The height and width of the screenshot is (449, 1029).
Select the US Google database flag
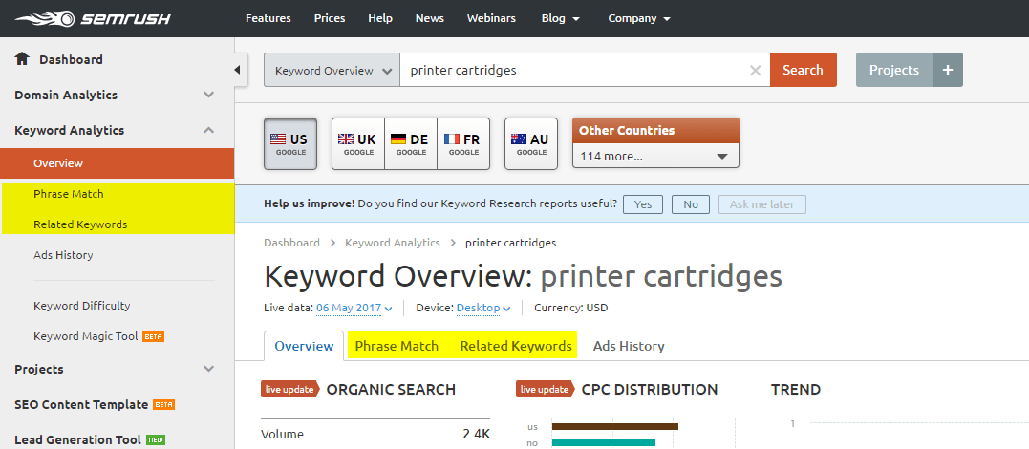[x=290, y=143]
